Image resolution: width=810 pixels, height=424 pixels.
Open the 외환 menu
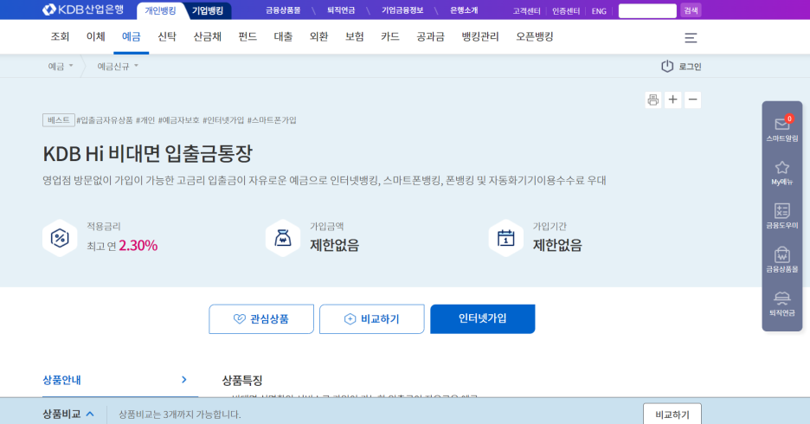318,36
